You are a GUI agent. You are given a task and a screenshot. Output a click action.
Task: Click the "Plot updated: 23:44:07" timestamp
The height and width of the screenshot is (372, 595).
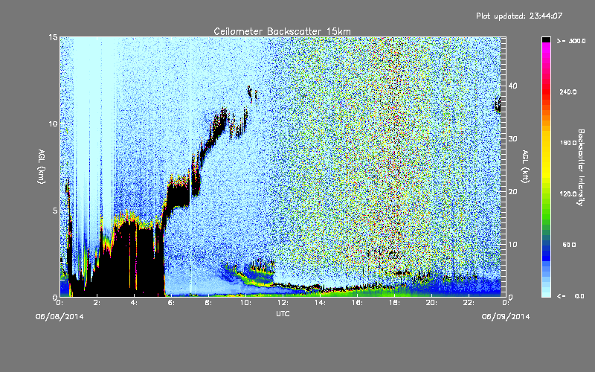point(519,16)
